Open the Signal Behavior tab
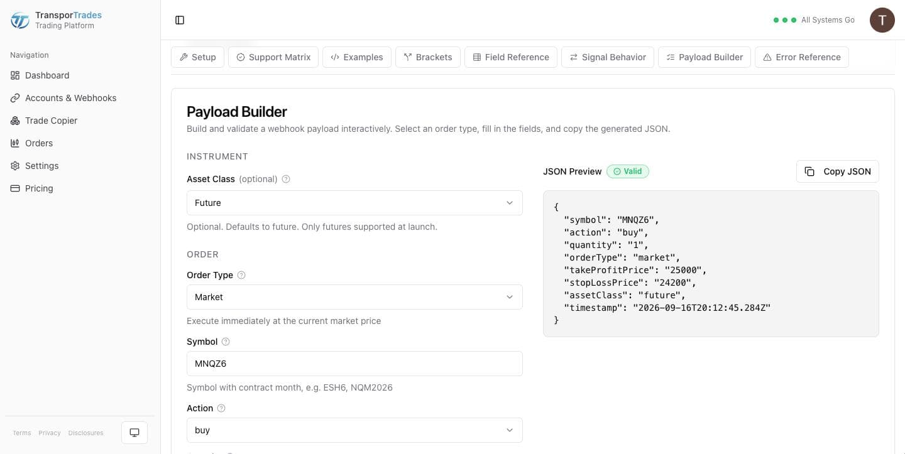Image resolution: width=905 pixels, height=454 pixels. point(608,57)
